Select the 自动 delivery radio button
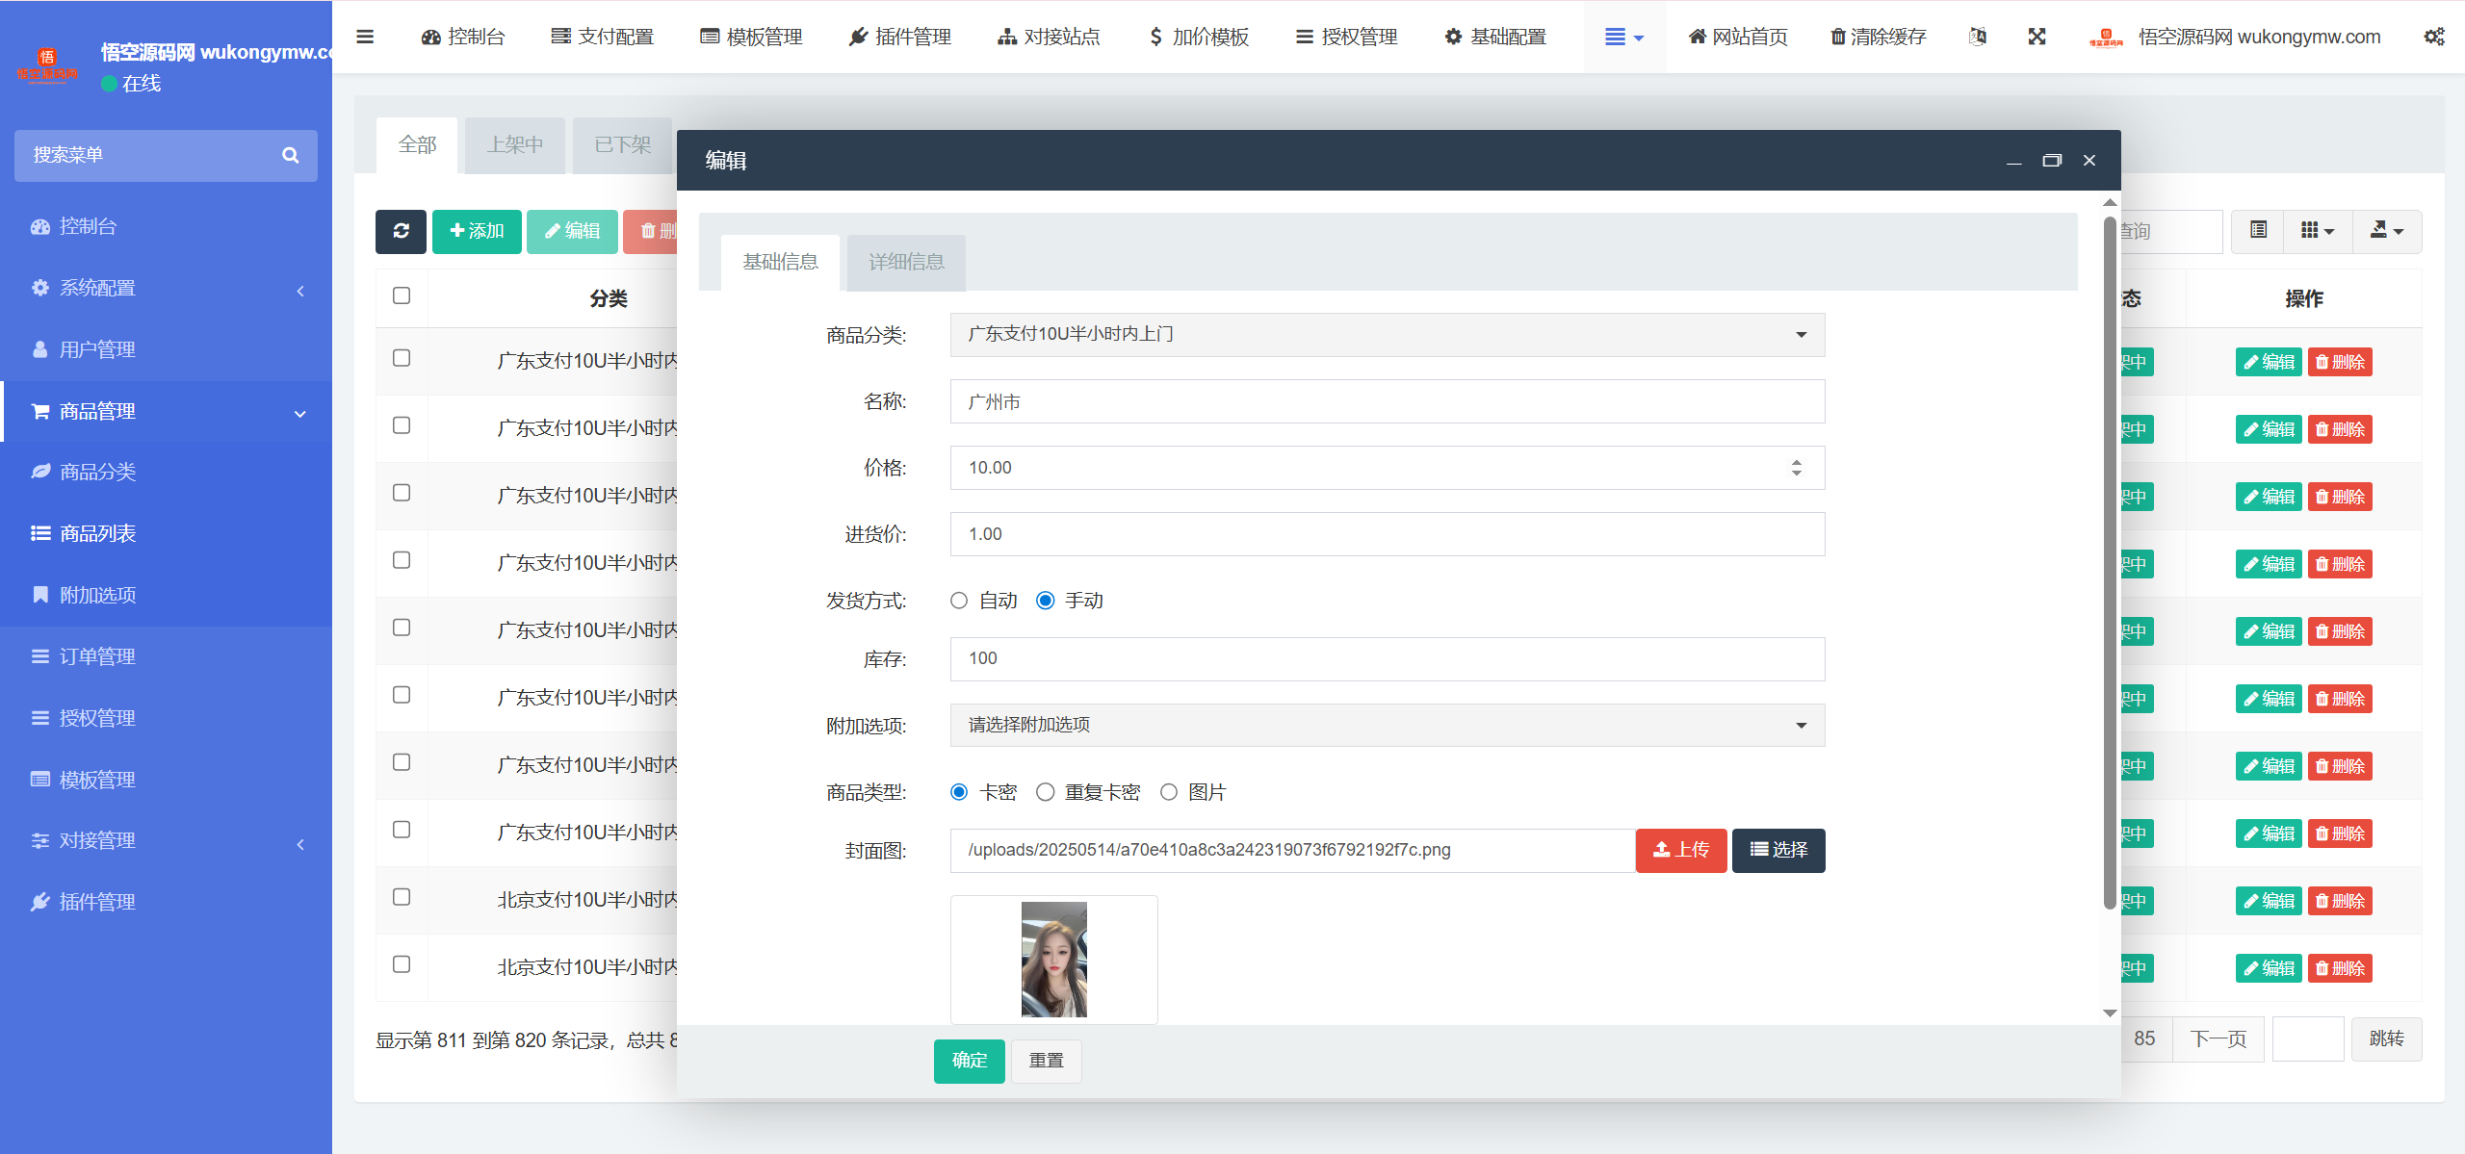2465x1154 pixels. point(959,600)
